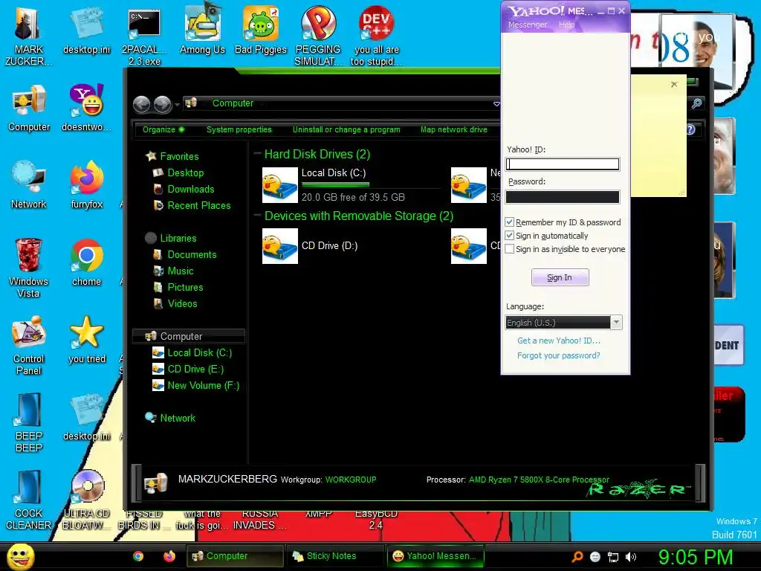Open the CD Drive (D:) drive icon
761x571 pixels.
coord(280,246)
